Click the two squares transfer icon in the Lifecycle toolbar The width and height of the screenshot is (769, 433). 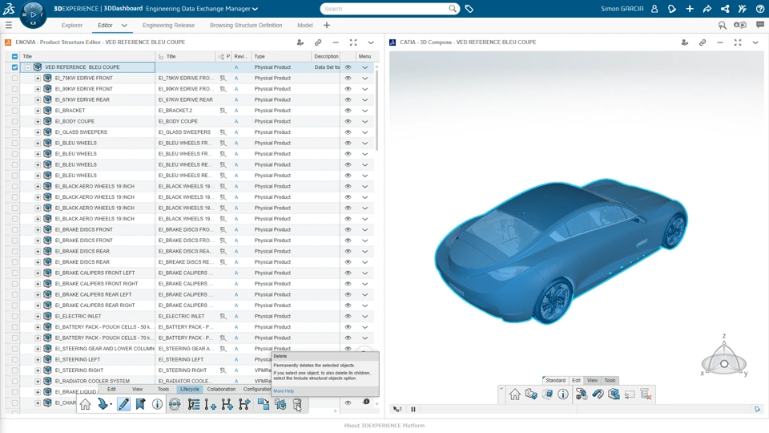[264, 404]
